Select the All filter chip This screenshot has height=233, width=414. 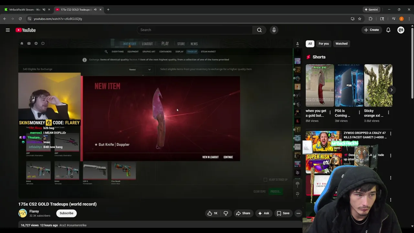[310, 44]
